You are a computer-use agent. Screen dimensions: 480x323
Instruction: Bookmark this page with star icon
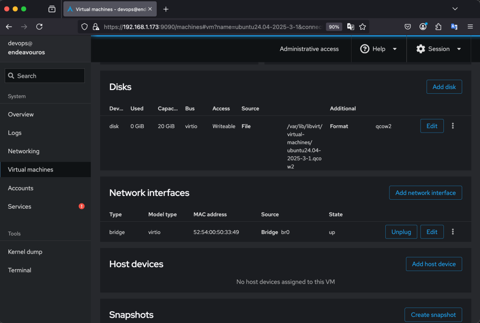(362, 27)
